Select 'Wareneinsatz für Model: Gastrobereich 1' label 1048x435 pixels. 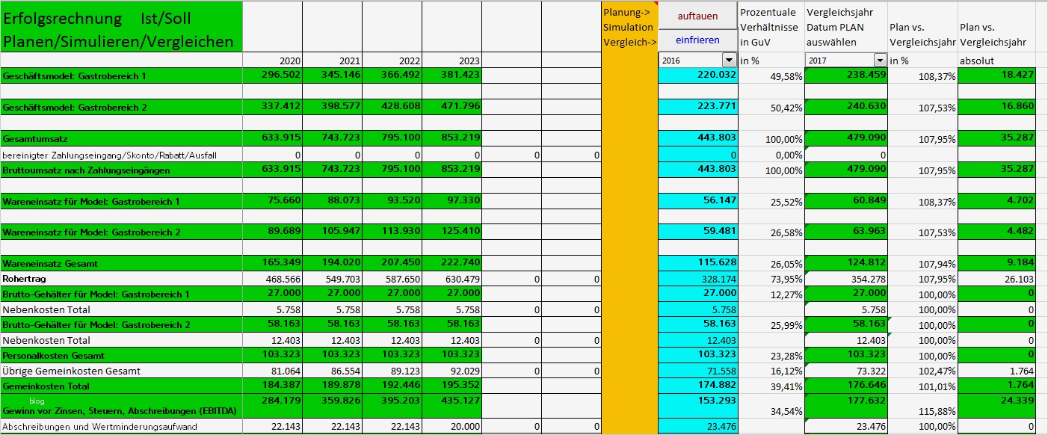[x=121, y=201]
